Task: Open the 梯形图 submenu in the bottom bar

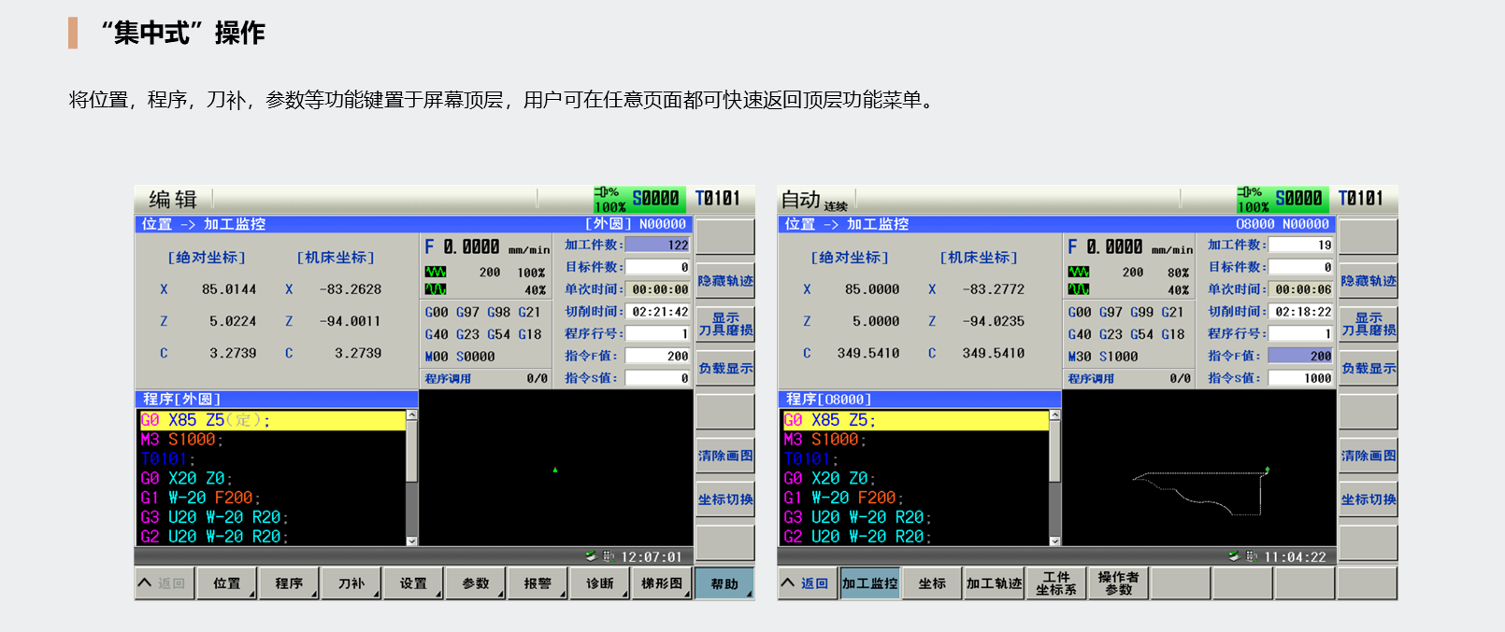Action: [x=662, y=583]
